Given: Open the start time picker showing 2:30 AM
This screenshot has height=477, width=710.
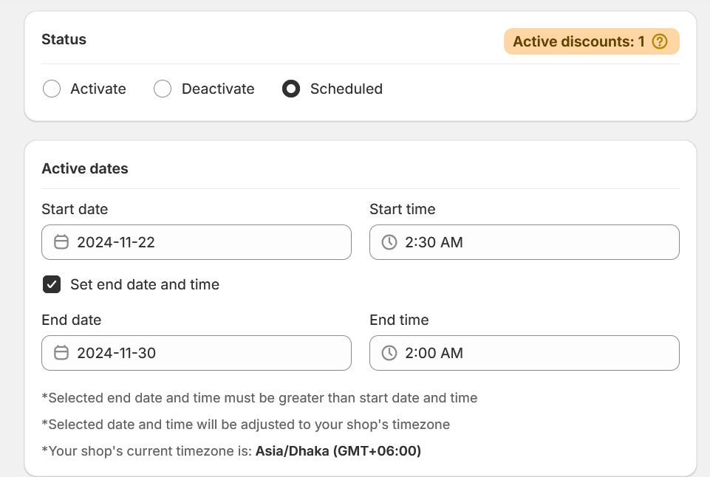Looking at the screenshot, I should tap(524, 242).
